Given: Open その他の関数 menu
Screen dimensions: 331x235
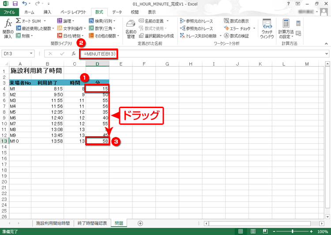Looking at the screenshot, I should [104, 36].
